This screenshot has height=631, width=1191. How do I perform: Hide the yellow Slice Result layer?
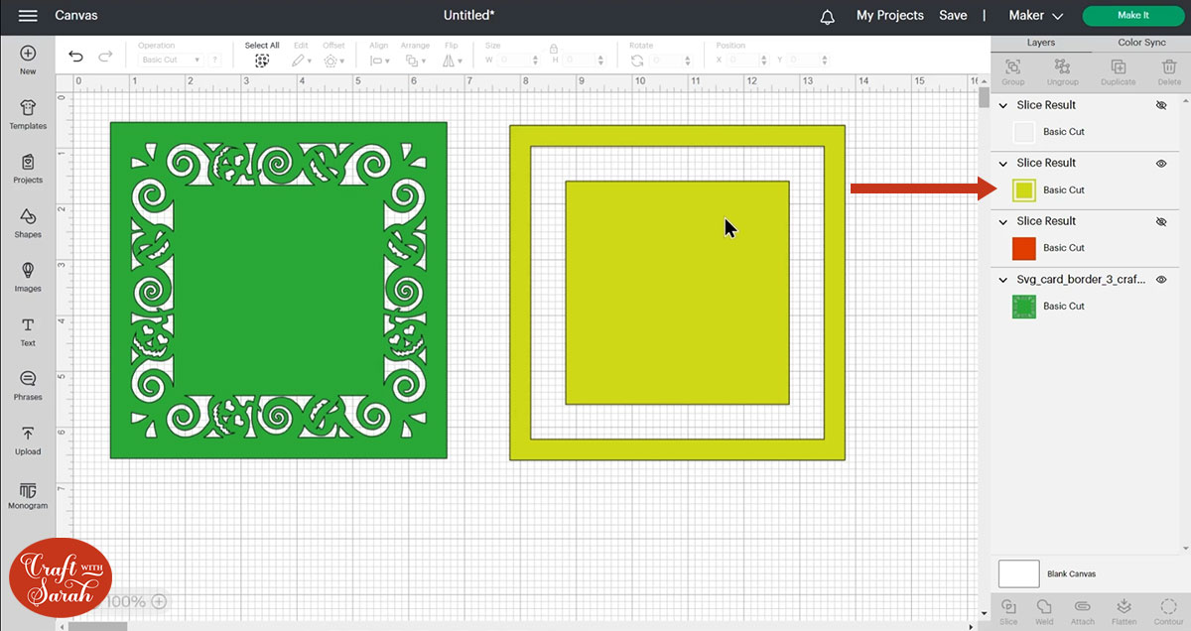pos(1161,163)
